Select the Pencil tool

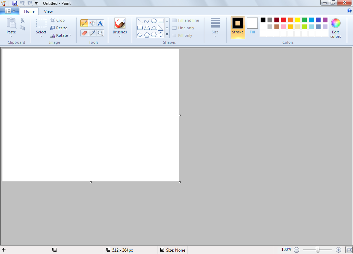pos(84,23)
